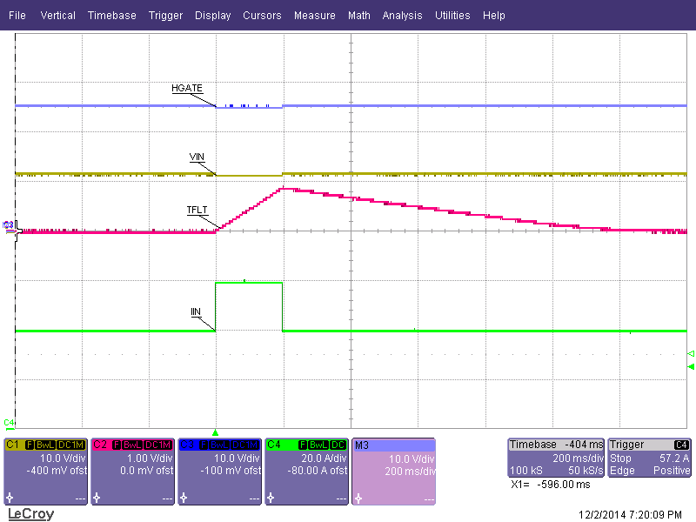Open the Utilities menu
Image resolution: width=696 pixels, height=522 pixels.
point(452,15)
